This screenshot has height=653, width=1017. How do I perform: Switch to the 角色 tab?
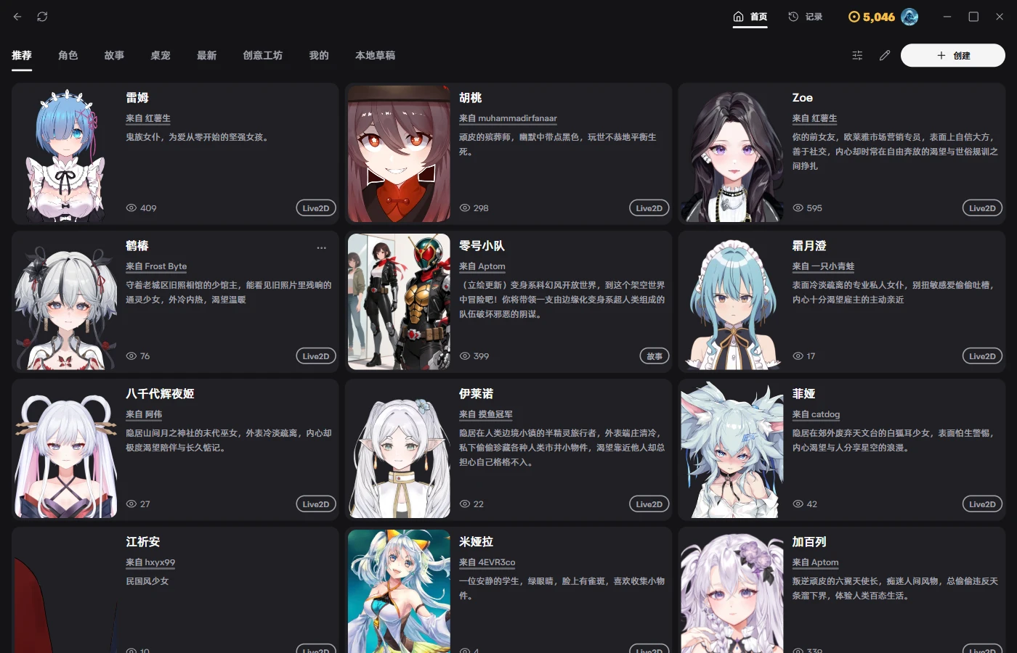click(68, 55)
